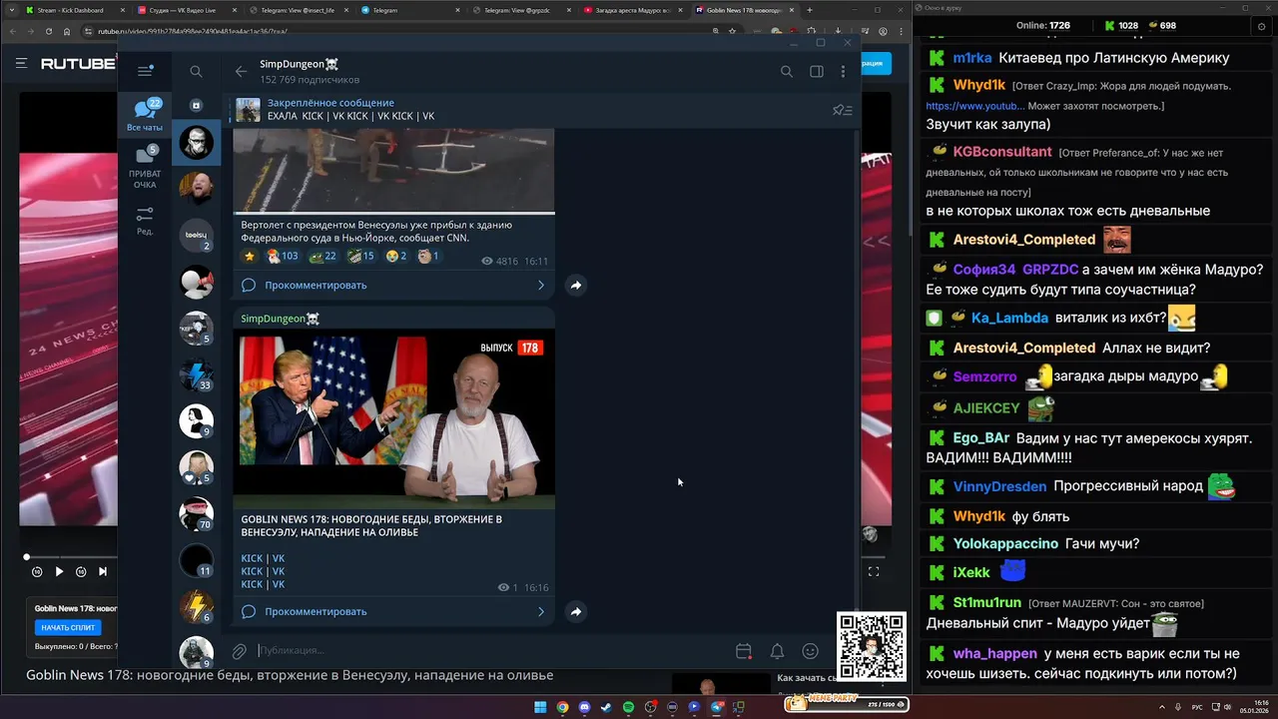Open Telegram chat list search
The height and width of the screenshot is (719, 1278).
[x=196, y=71]
